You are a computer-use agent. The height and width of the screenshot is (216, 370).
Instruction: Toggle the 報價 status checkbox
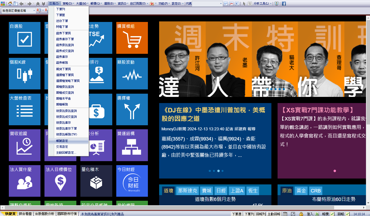[332, 214]
